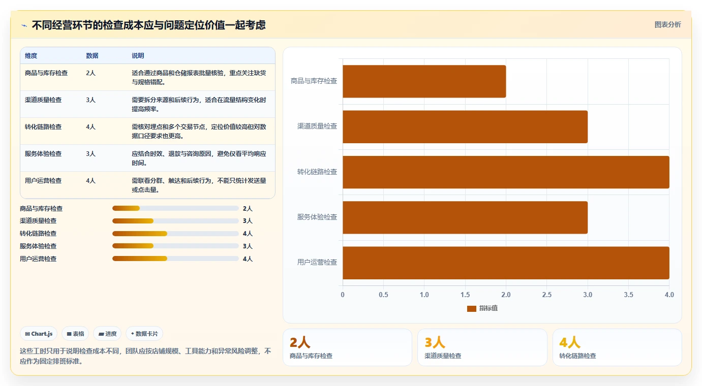This screenshot has height=386, width=702.
Task: Select the 表格 chip
Action: [x=75, y=334]
